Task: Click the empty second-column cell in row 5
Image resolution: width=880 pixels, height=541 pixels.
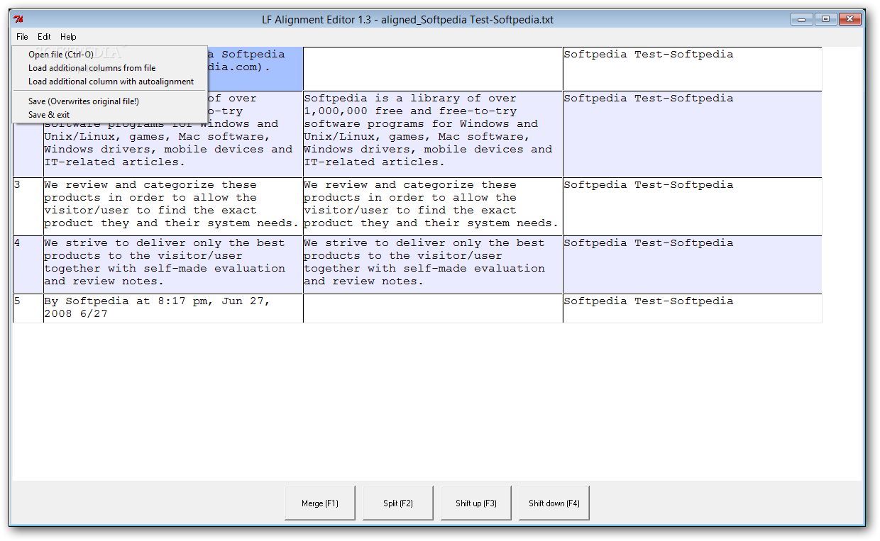Action: point(433,308)
